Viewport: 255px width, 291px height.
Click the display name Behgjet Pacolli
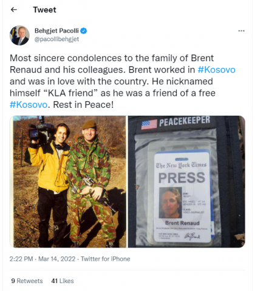(x=56, y=31)
